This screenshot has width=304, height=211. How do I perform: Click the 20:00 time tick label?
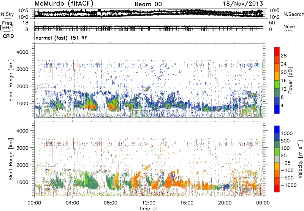(x=225, y=203)
